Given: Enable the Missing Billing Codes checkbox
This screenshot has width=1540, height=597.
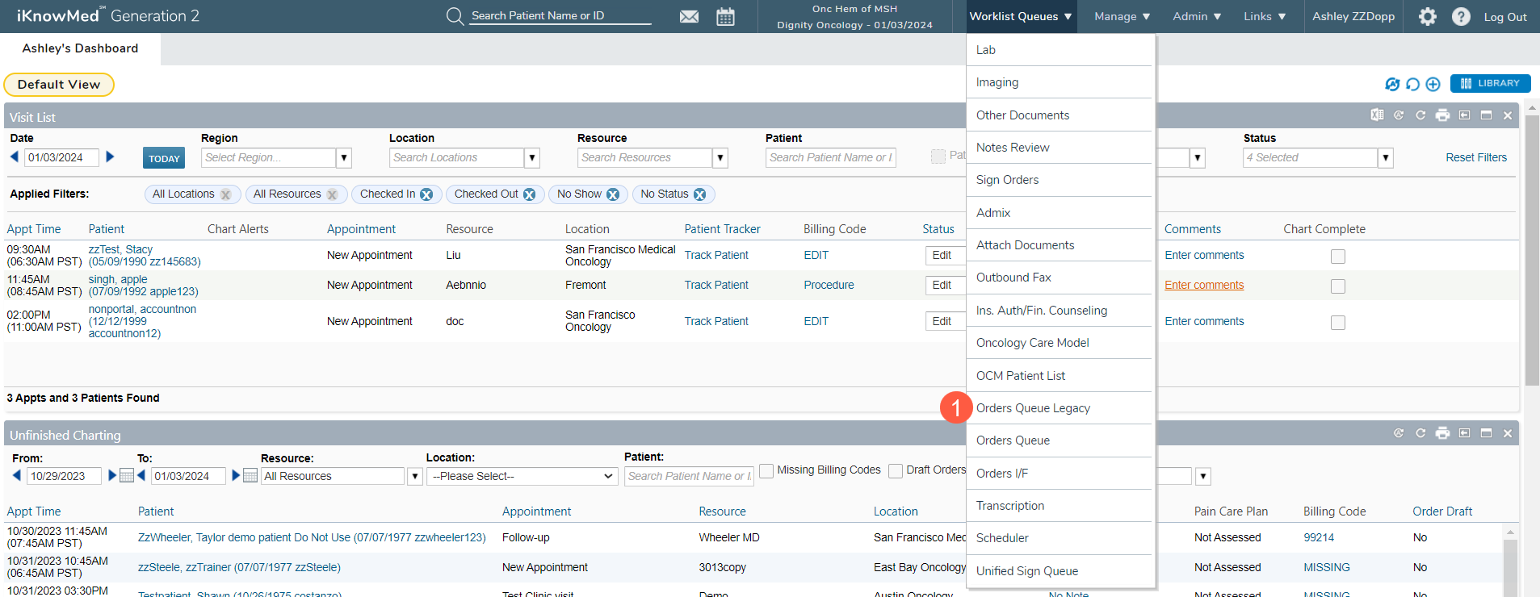Looking at the screenshot, I should pos(766,470).
